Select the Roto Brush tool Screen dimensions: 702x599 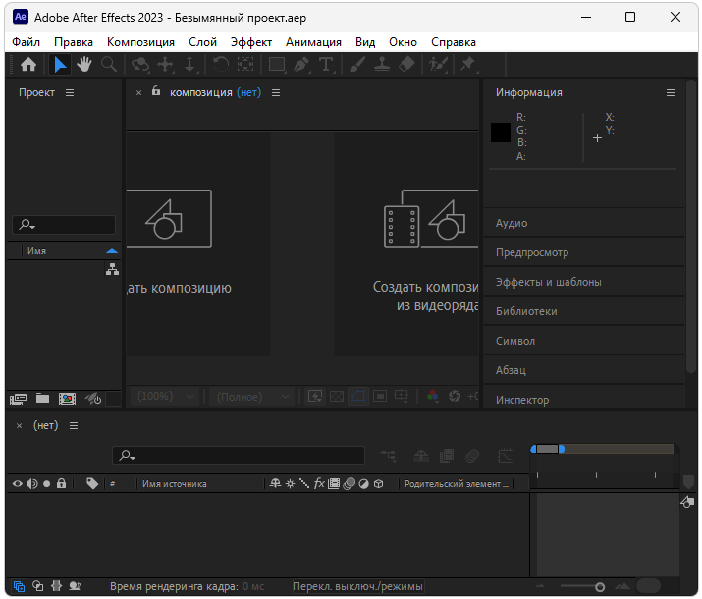tap(438, 65)
